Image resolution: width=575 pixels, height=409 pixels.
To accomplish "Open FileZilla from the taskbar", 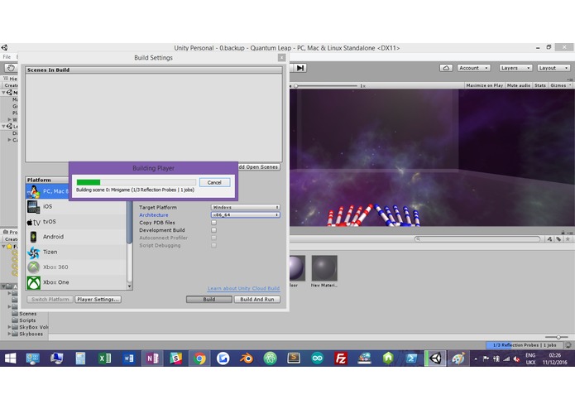I will coord(341,358).
